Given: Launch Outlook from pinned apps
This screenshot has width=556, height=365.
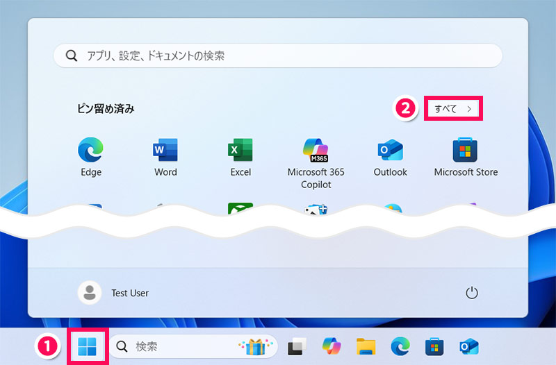Looking at the screenshot, I should pyautogui.click(x=391, y=157).
